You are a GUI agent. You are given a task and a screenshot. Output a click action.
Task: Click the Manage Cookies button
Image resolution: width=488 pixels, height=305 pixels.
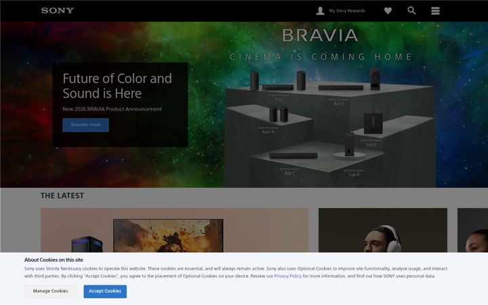coord(50,291)
